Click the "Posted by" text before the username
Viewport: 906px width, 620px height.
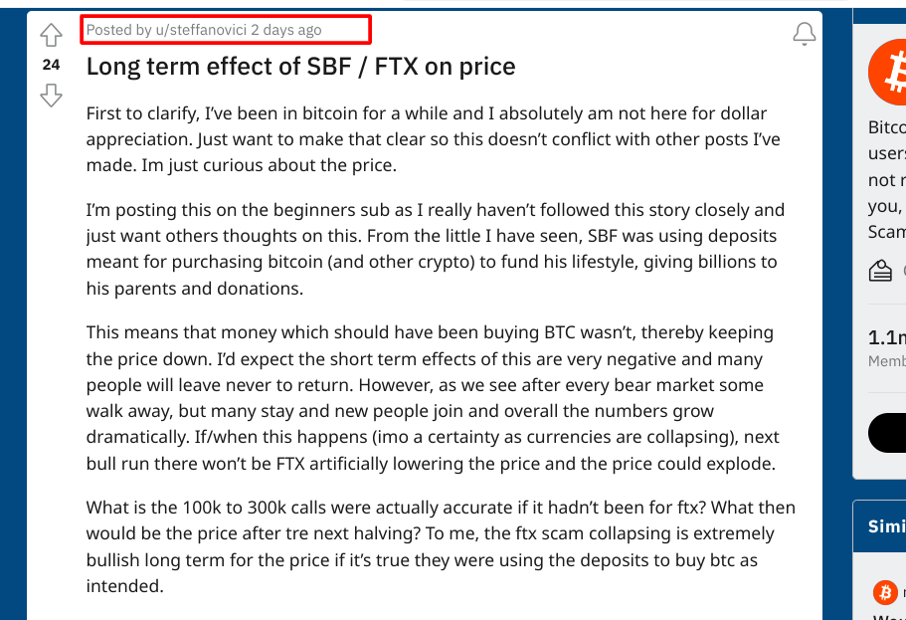[x=119, y=30]
